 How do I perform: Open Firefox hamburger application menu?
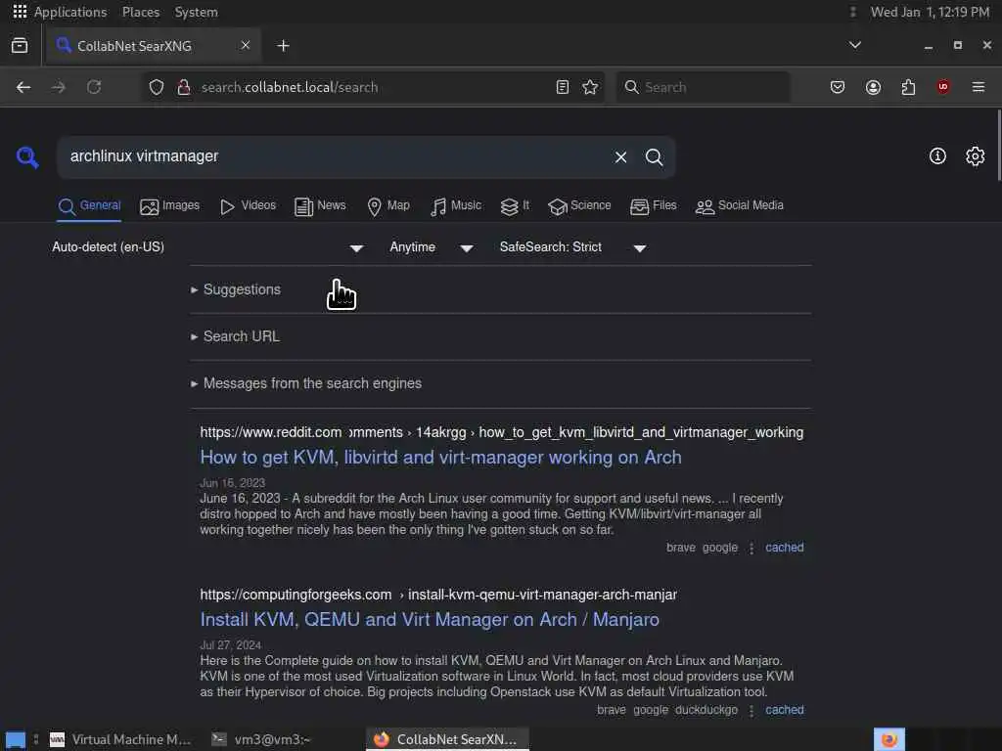979,87
